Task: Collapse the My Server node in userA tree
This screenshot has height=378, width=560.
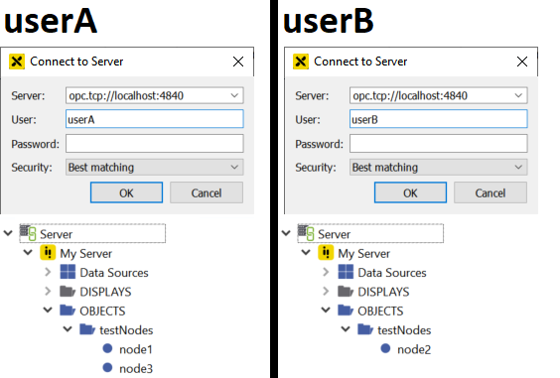Action: tap(28, 252)
